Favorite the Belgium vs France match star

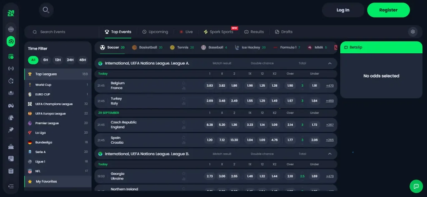click(x=184, y=83)
